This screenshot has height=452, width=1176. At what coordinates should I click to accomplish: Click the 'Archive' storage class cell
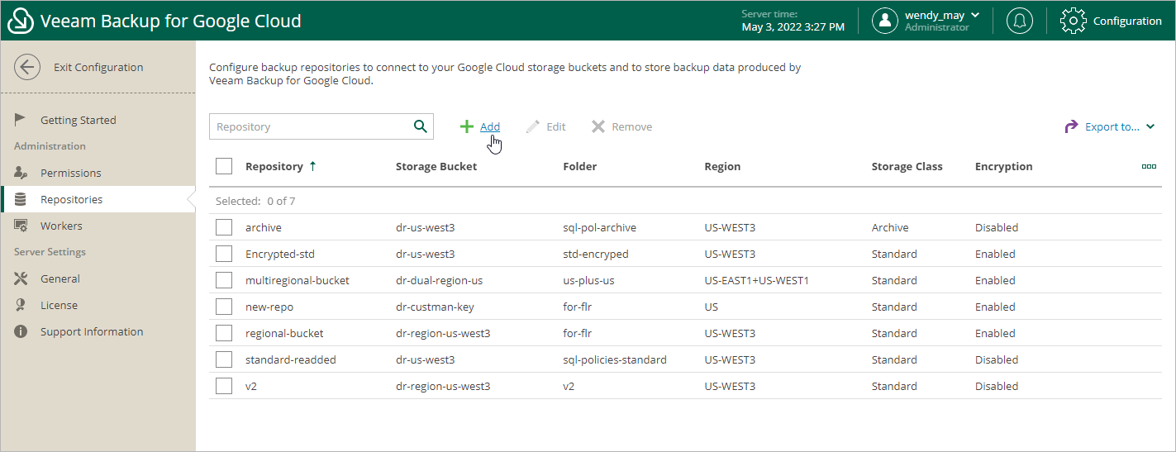[x=889, y=227]
